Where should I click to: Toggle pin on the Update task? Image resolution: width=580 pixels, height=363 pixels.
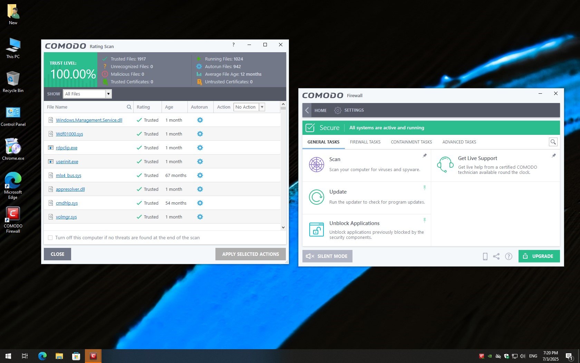point(425,188)
